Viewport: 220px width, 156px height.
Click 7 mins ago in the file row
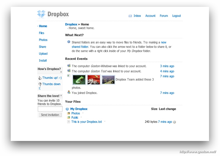pyautogui.click(x=165, y=122)
